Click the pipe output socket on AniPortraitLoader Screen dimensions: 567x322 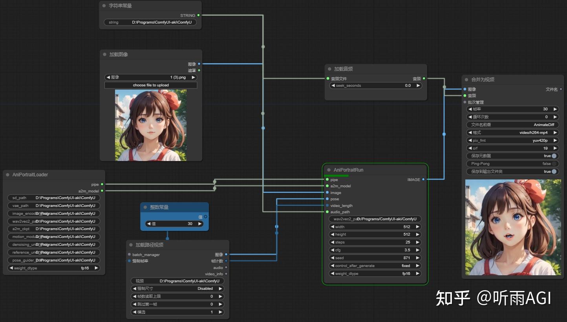(102, 184)
